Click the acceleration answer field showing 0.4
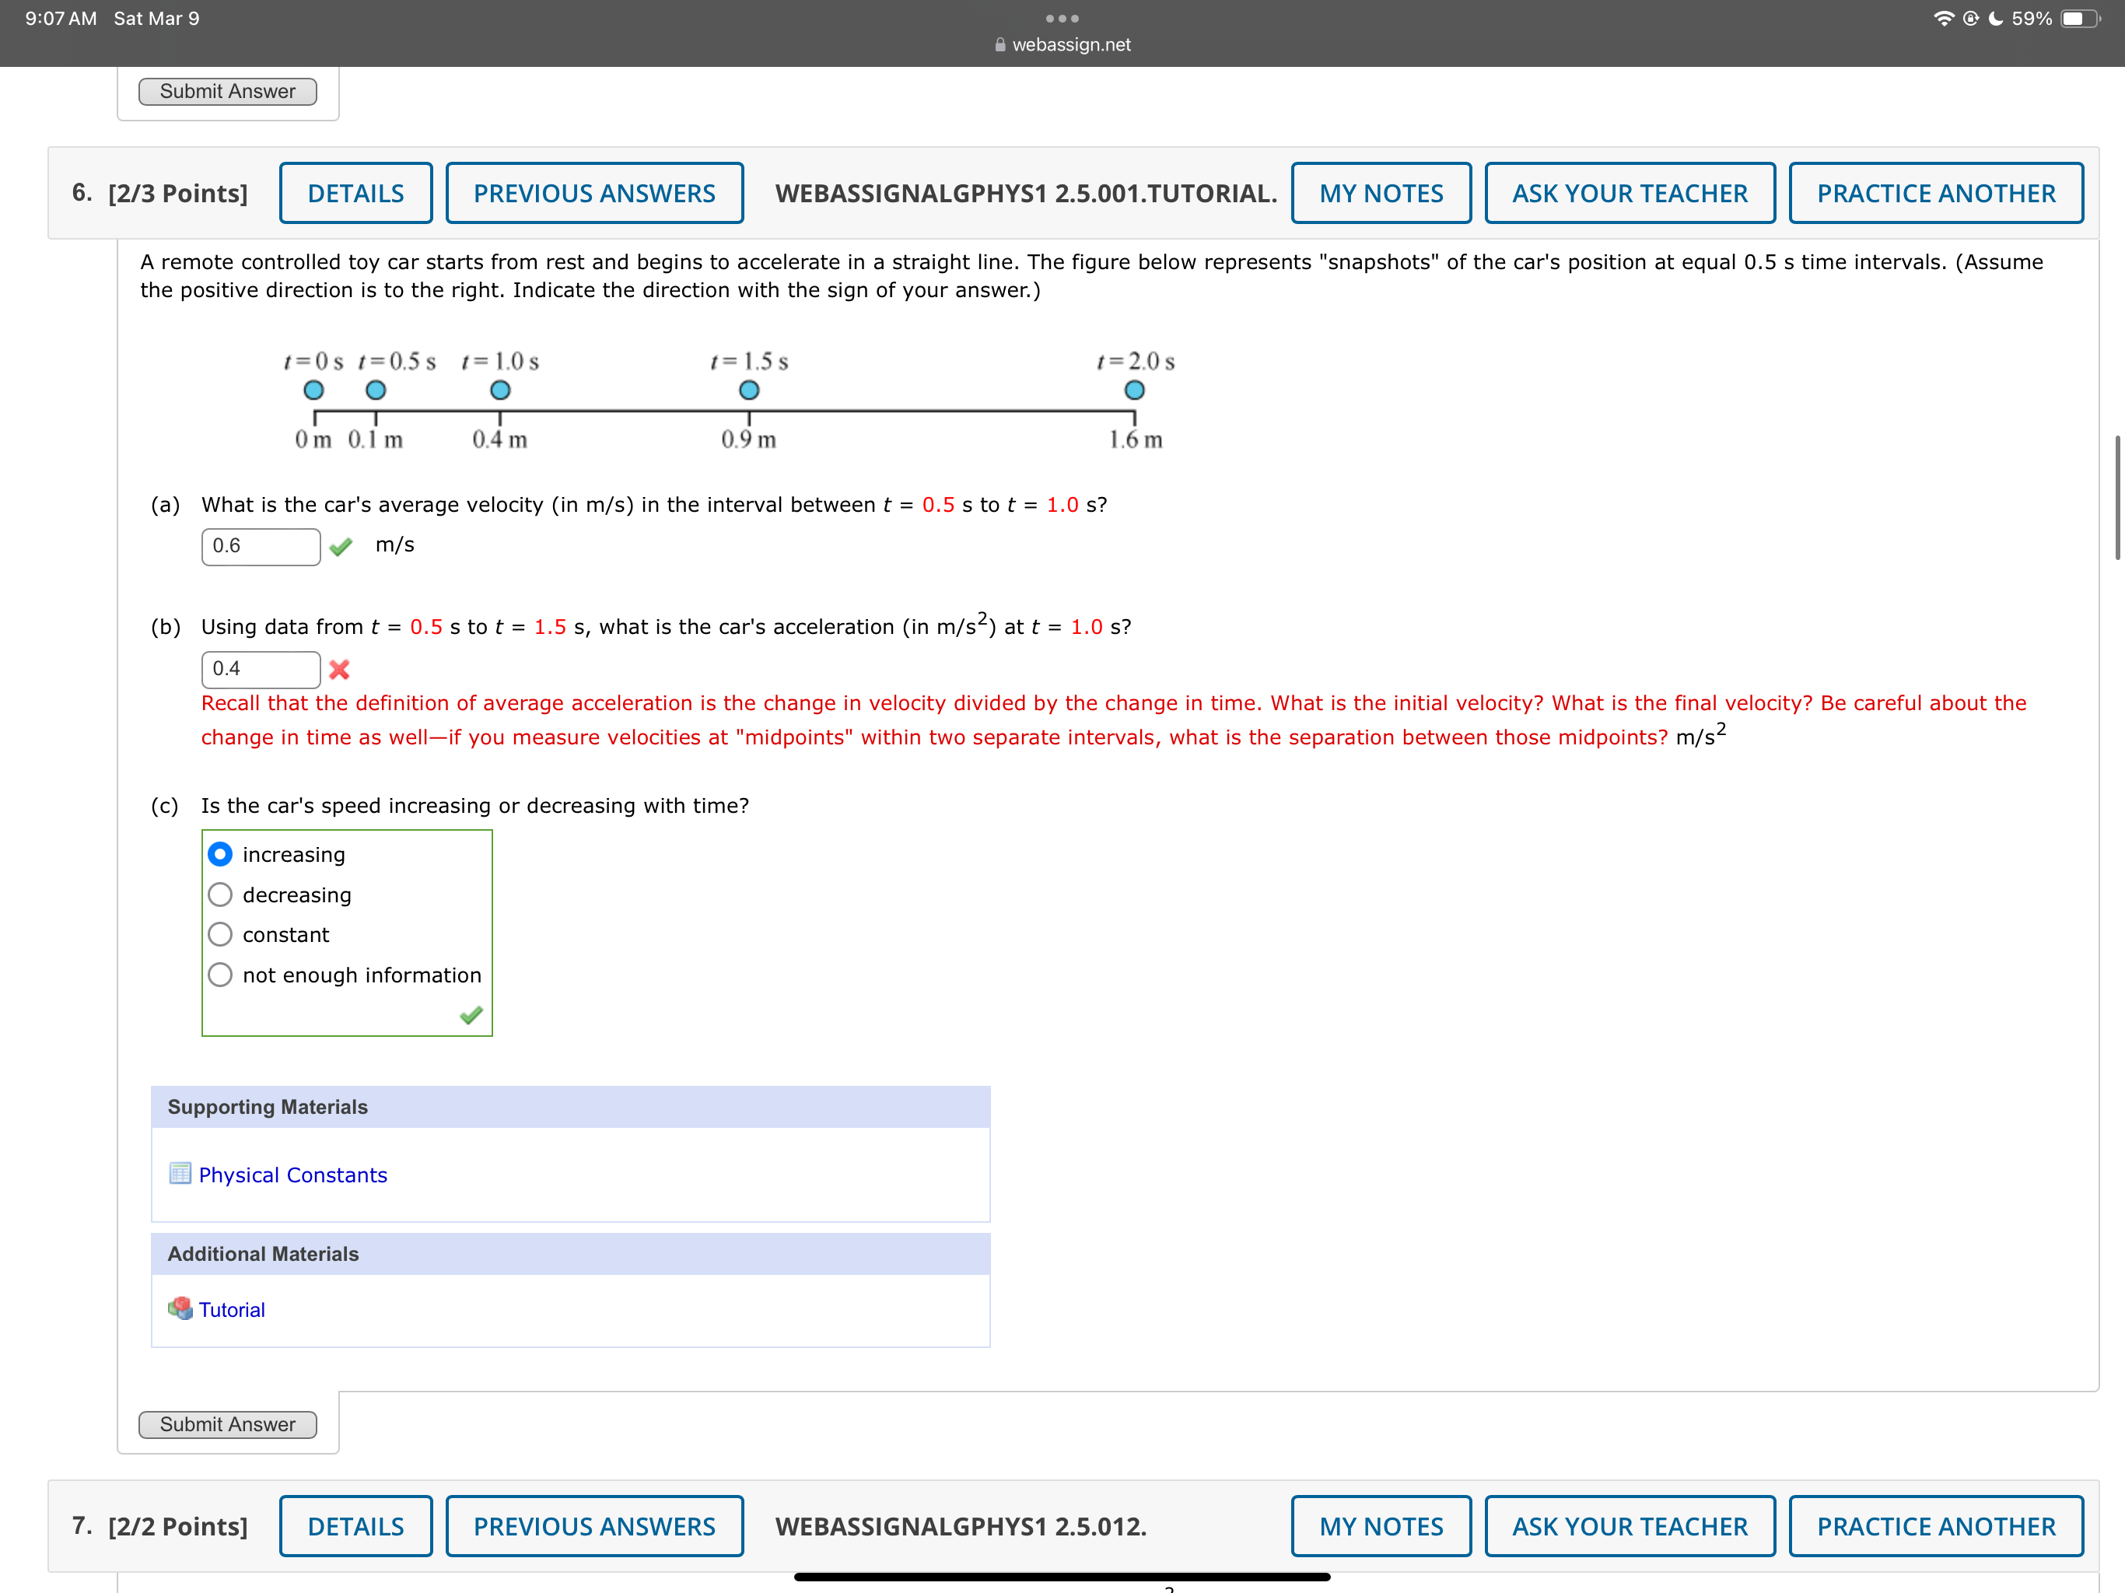 261,669
